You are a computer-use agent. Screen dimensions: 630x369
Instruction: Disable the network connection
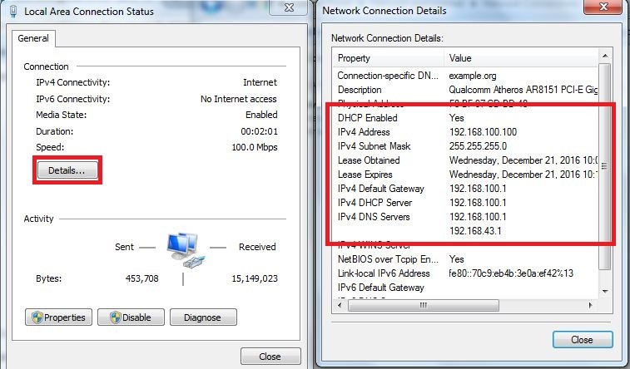(x=130, y=317)
